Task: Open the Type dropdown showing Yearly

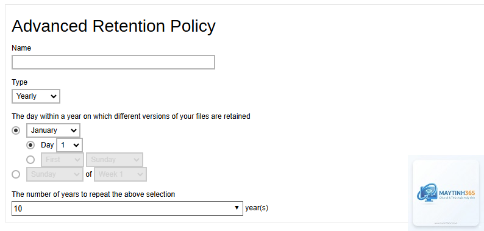Action: 36,96
